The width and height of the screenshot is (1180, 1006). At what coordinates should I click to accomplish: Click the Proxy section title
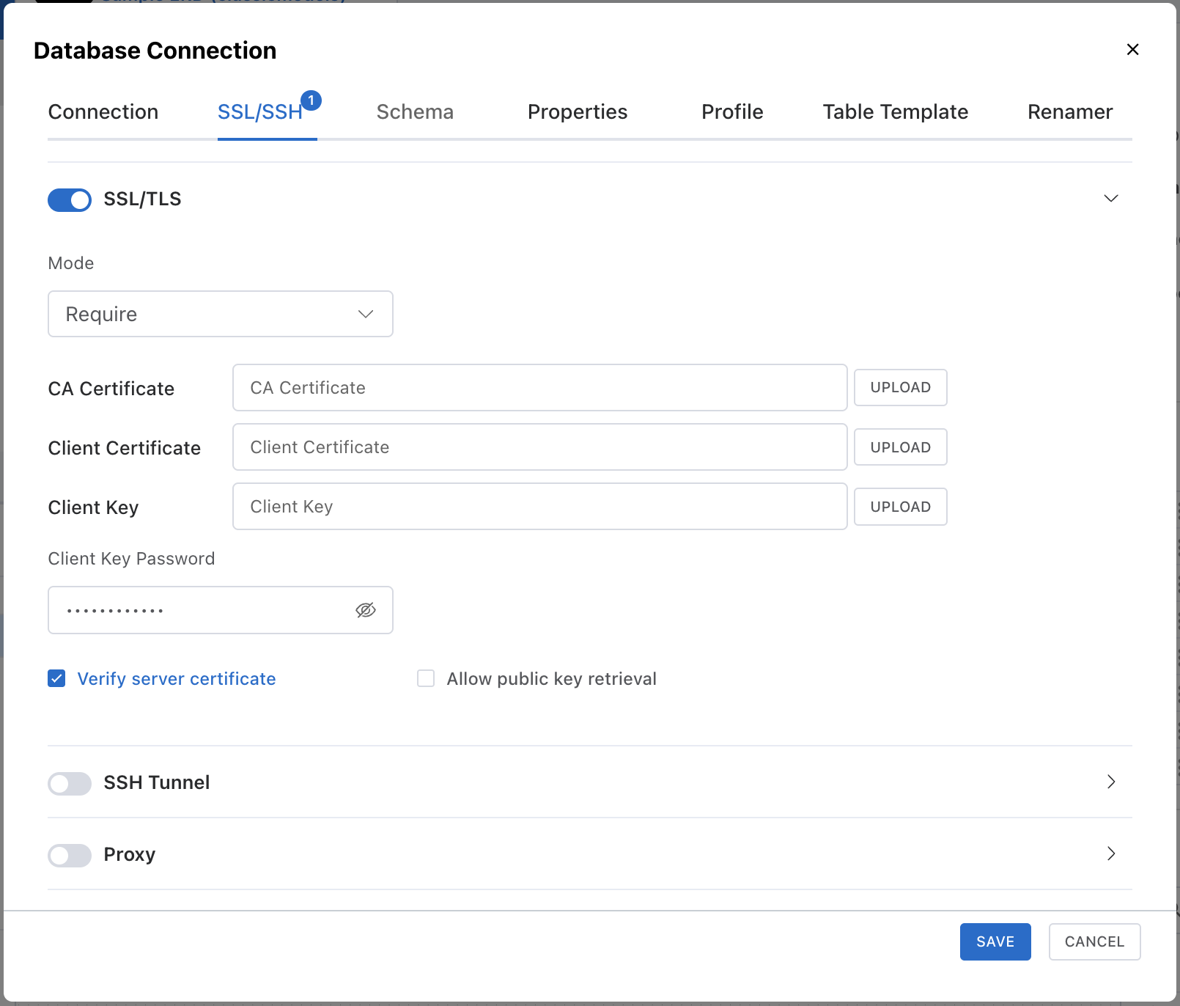130,855
